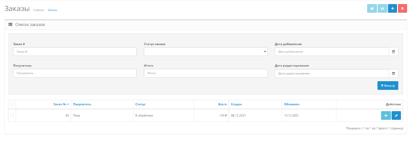Click the truck shipping list icon
410x142 pixels.
[x=372, y=8]
